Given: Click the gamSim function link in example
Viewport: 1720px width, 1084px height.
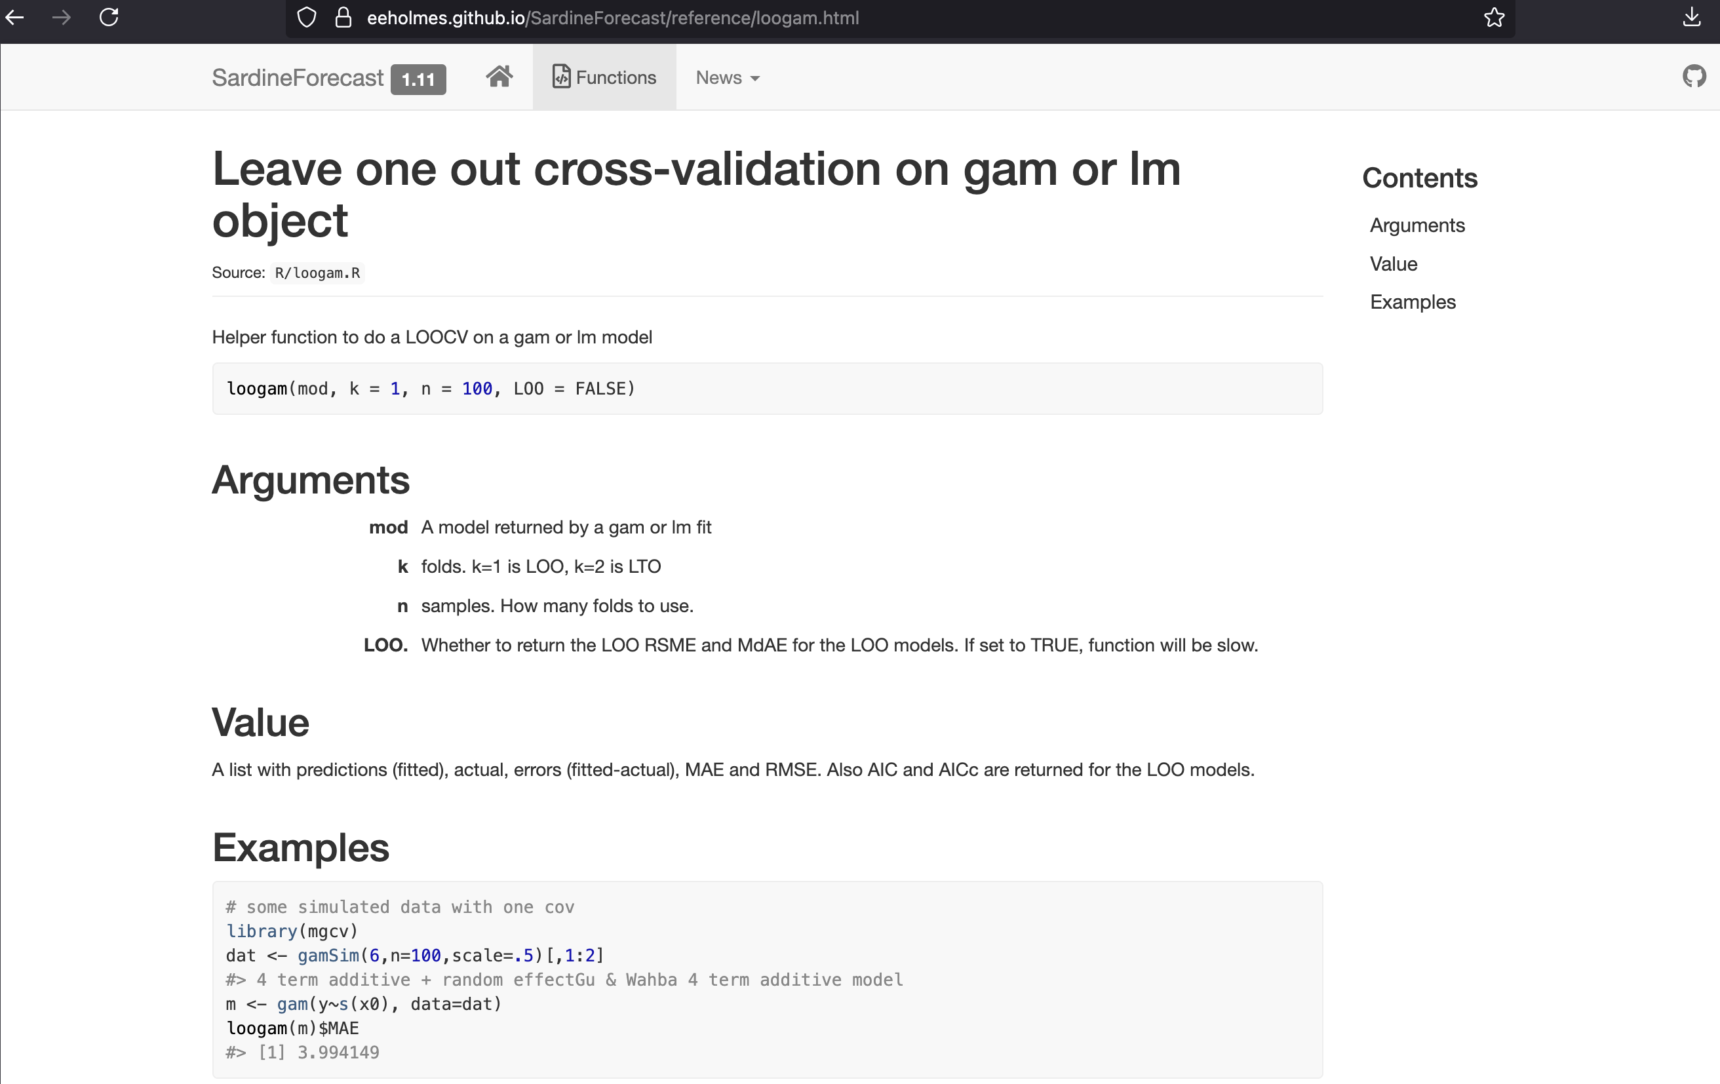Looking at the screenshot, I should pos(328,955).
